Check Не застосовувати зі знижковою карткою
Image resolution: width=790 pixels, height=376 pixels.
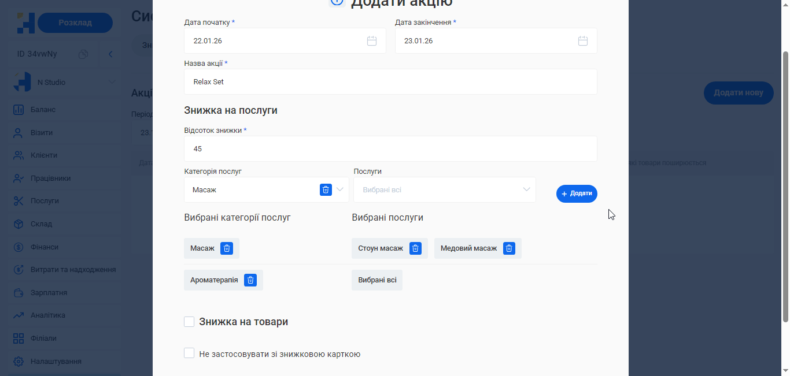coord(189,353)
